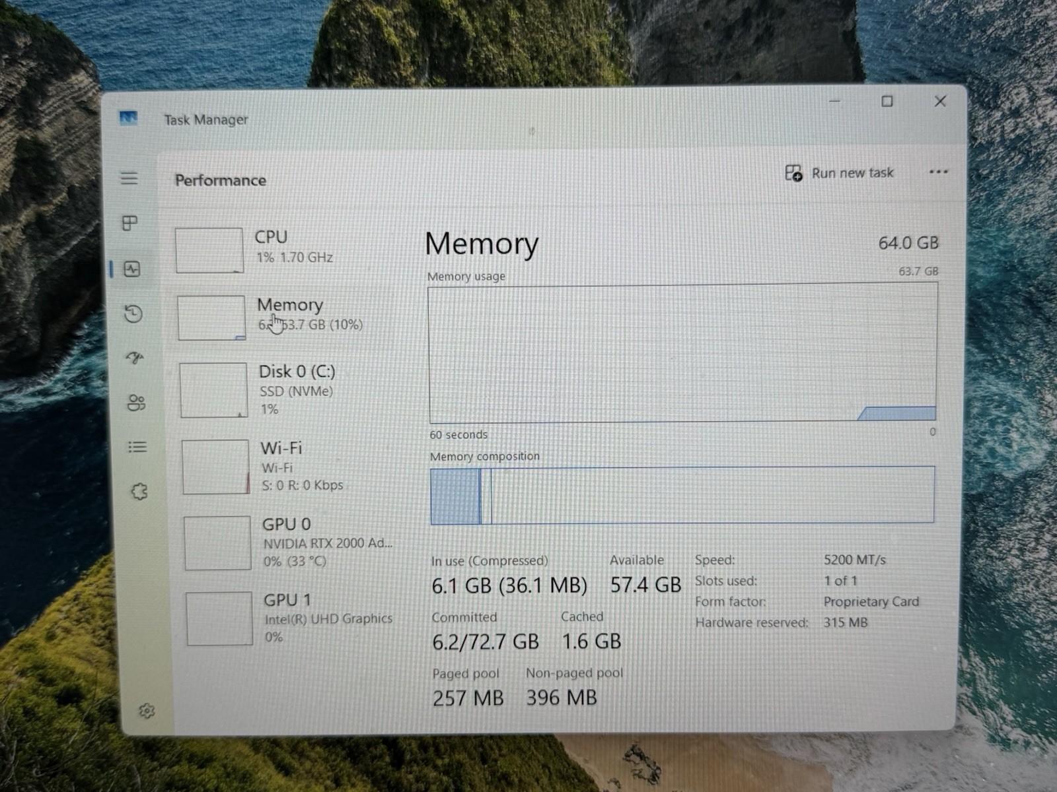Click the Slots used value 1 of 1
Screen dimensions: 1057x792
(840, 581)
